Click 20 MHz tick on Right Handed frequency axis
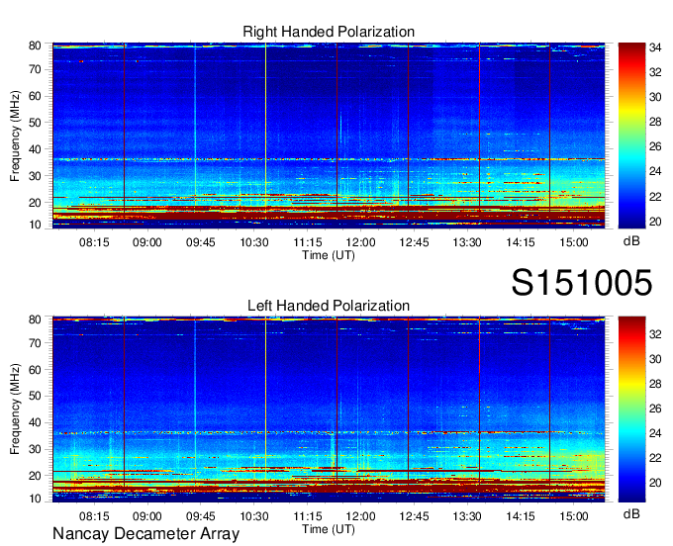 tap(35, 203)
